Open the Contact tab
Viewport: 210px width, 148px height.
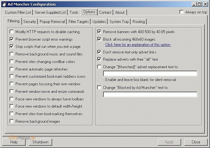[105, 12]
